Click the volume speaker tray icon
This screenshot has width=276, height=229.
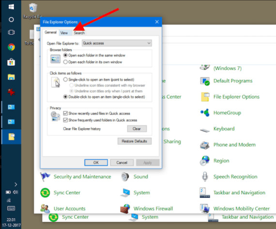coord(15,192)
